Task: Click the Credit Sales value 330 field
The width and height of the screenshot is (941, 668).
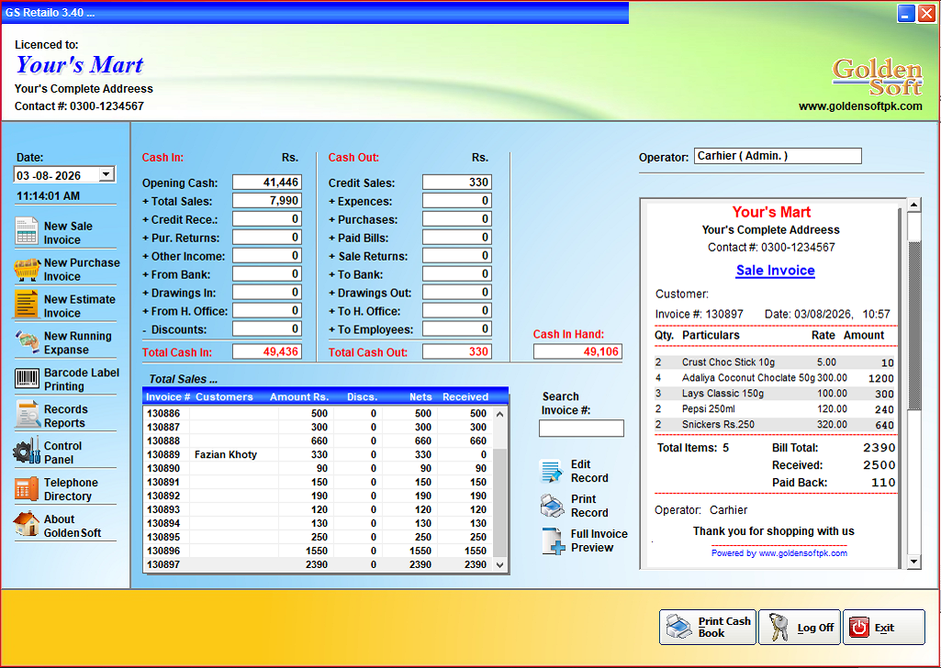Action: pos(456,183)
